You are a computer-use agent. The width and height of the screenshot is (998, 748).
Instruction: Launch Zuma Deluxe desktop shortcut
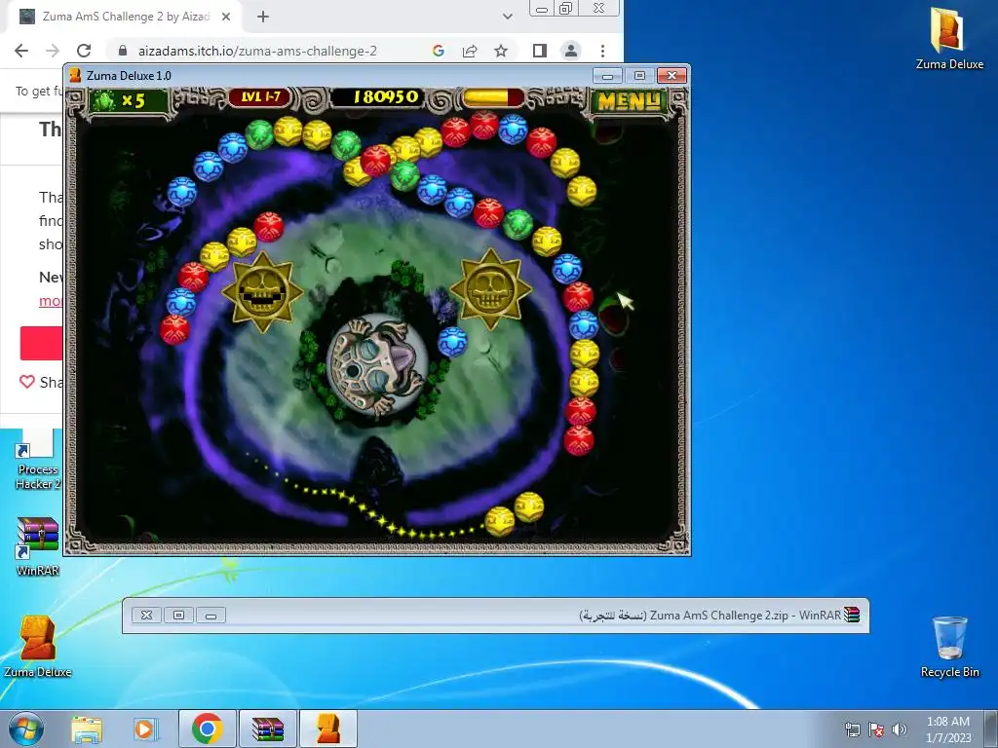pos(38,647)
